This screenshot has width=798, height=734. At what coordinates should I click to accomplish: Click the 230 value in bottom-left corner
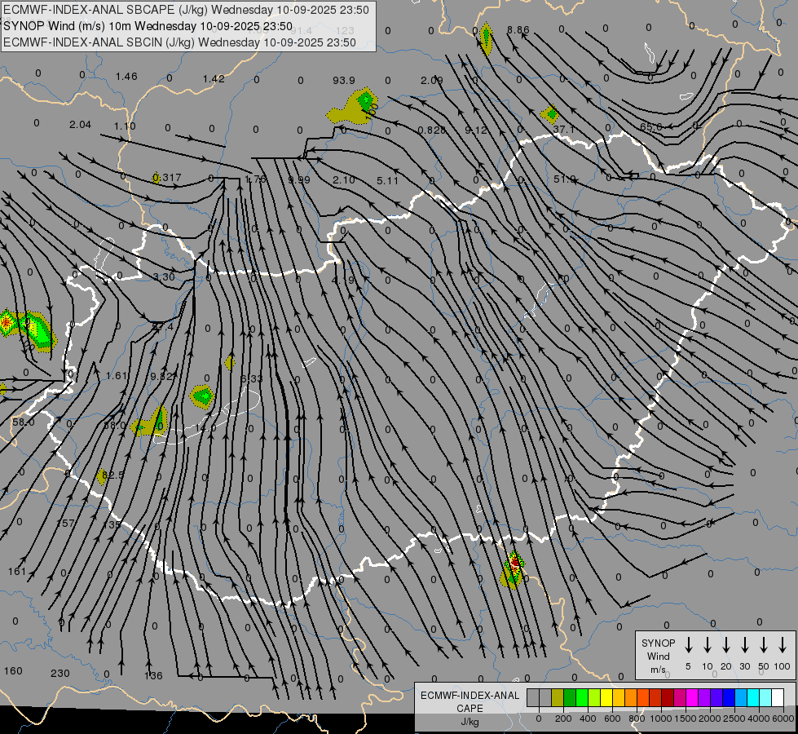(60, 673)
